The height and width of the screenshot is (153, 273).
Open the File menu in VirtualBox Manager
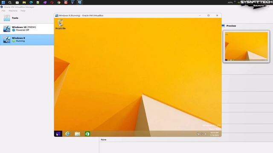tap(3, 11)
